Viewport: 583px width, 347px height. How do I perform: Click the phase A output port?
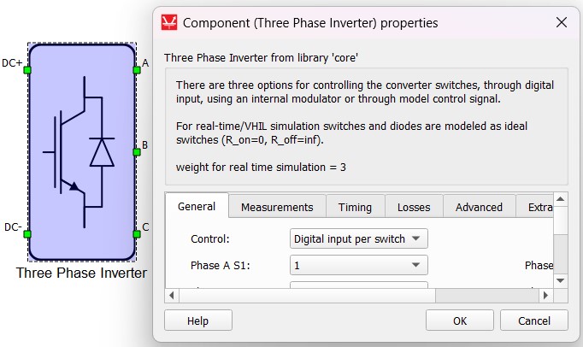tap(136, 69)
